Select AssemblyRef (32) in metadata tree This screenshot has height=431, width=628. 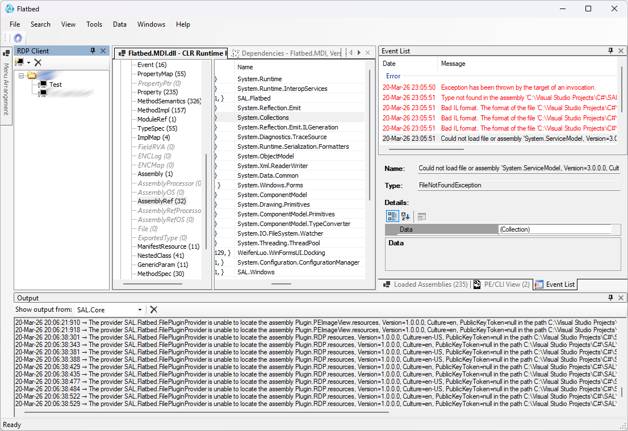click(161, 201)
